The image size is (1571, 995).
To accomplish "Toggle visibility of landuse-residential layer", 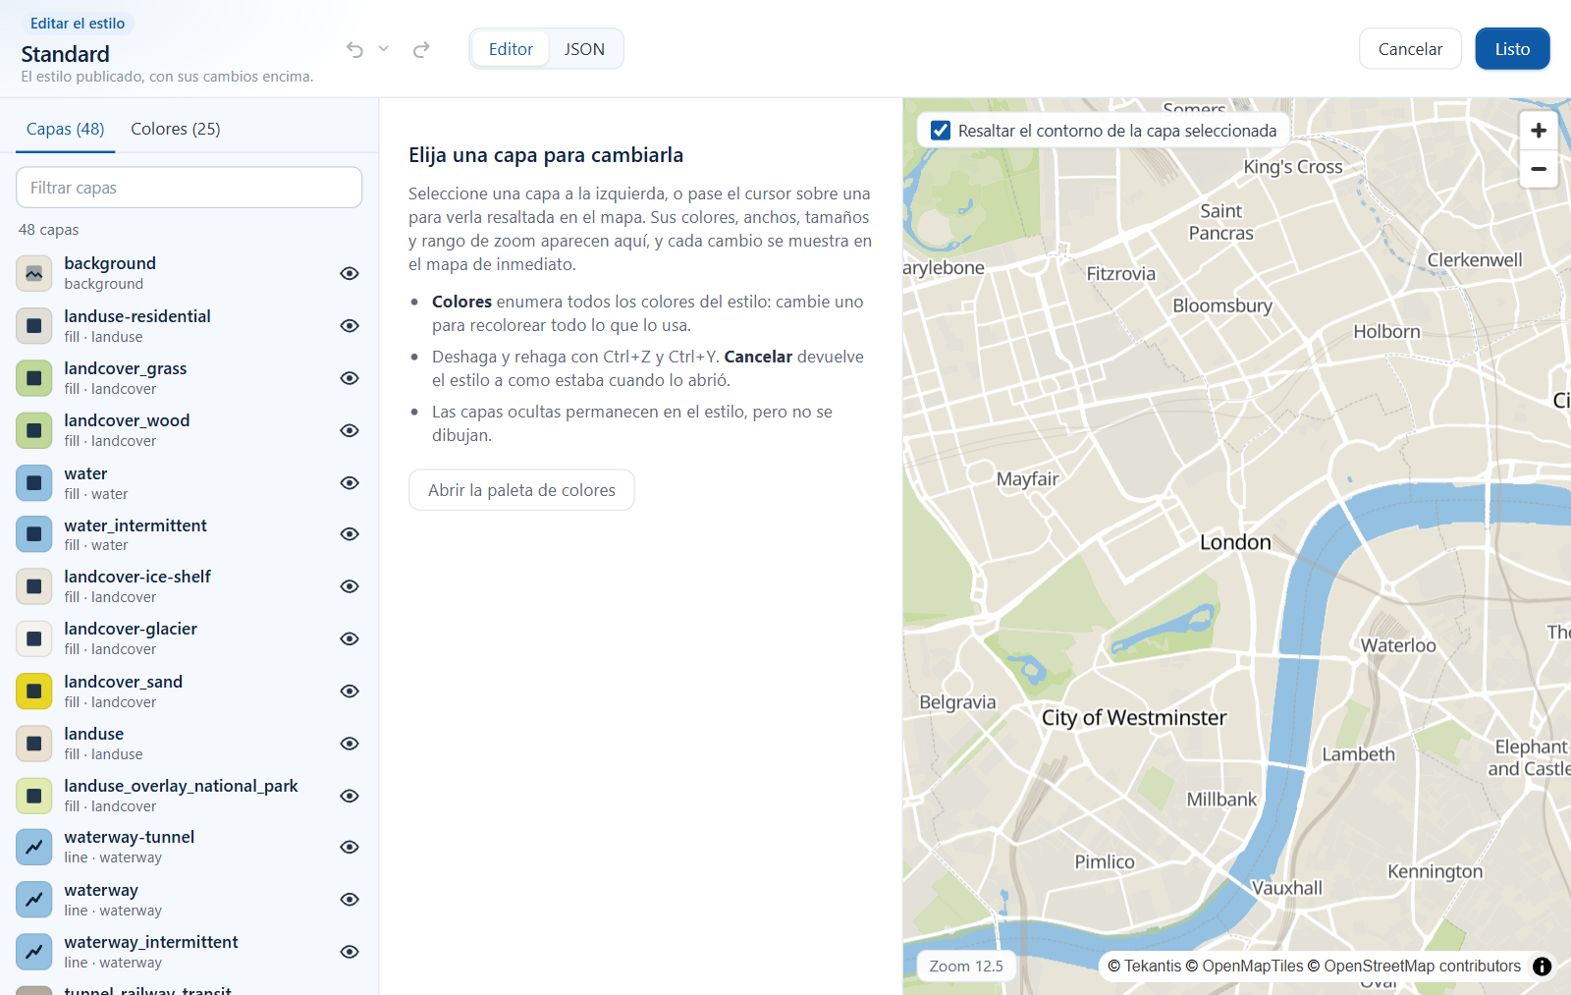I will [350, 326].
